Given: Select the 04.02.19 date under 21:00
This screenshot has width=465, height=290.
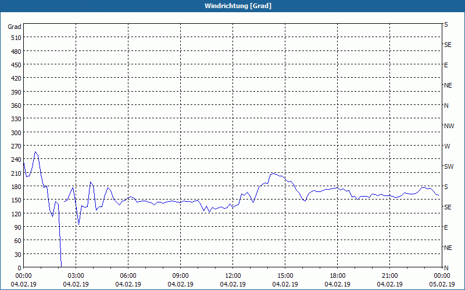Looking at the screenshot, I should 389,284.
